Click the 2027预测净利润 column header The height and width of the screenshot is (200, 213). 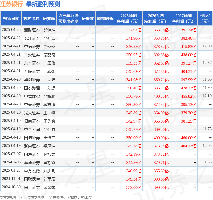(x=184, y=19)
